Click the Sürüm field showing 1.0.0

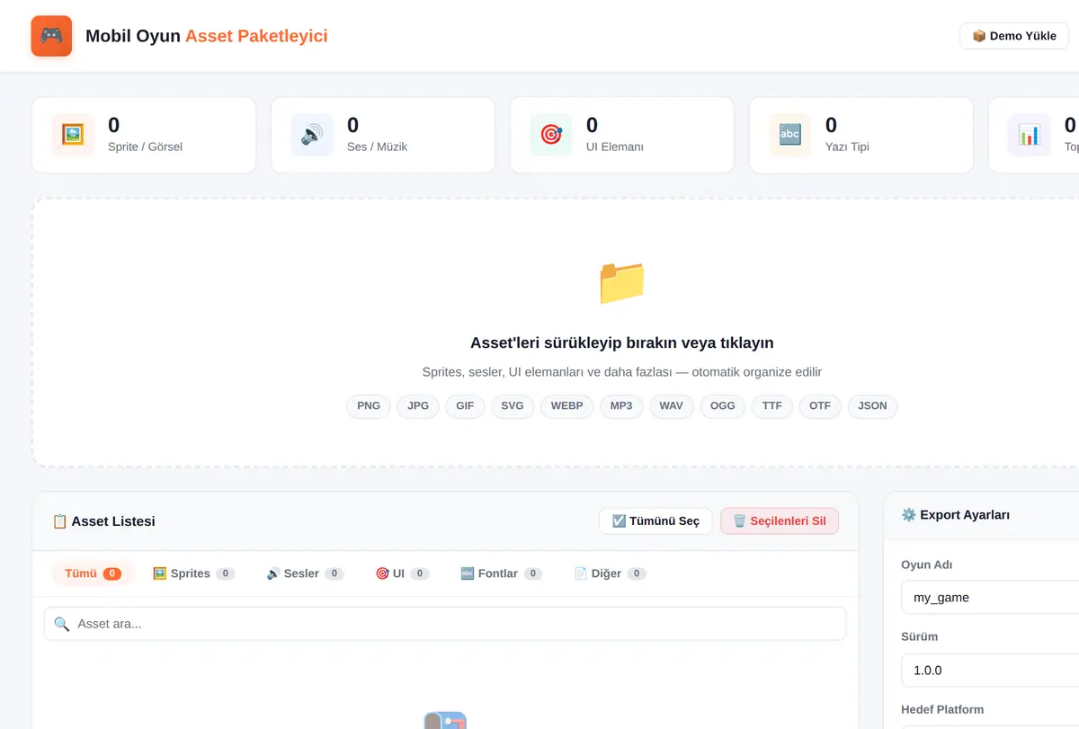coord(989,670)
